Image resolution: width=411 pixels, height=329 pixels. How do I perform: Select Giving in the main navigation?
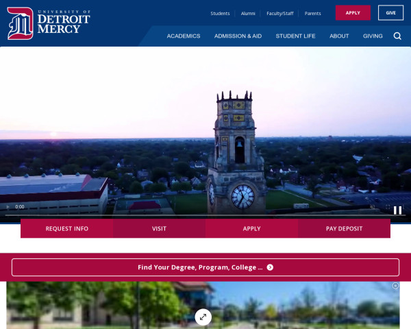point(373,36)
